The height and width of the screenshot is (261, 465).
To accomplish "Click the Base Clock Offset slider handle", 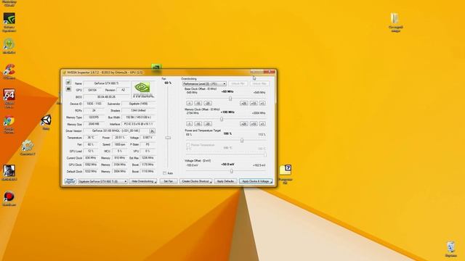I will 230,99.
